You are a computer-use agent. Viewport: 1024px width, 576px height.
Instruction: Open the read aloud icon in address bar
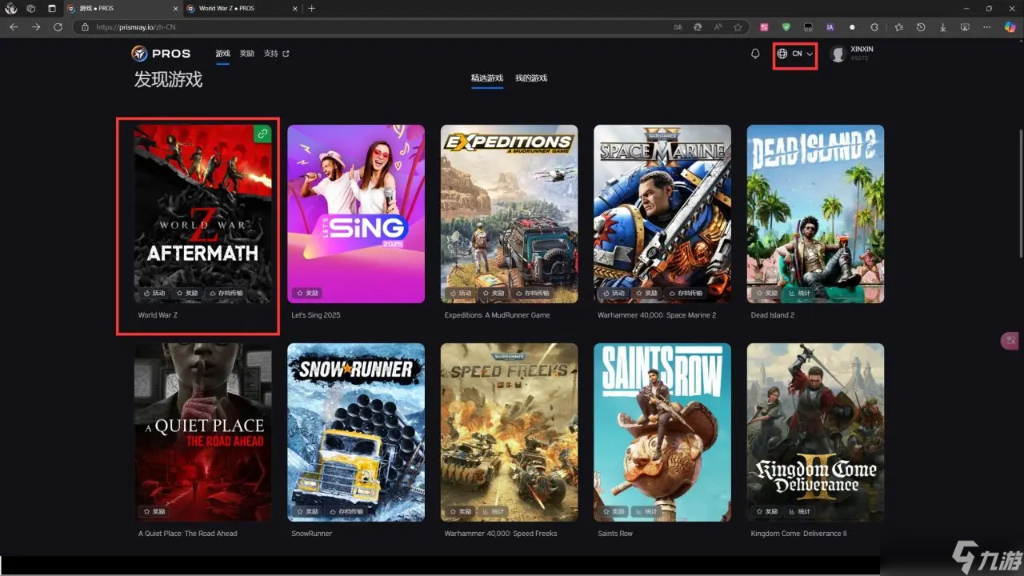(718, 27)
